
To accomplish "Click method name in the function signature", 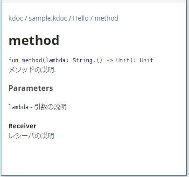I will (32, 60).
